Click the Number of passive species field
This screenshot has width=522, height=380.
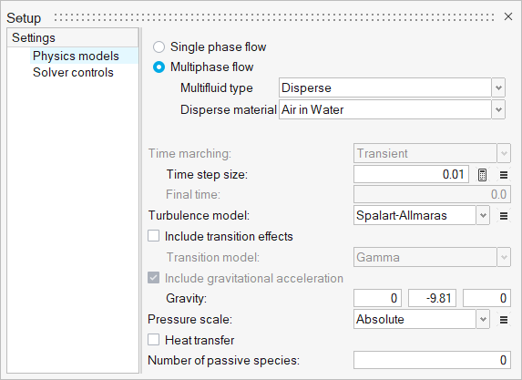pos(432,360)
